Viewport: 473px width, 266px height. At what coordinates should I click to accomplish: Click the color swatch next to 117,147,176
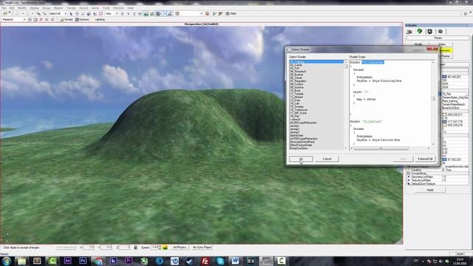(x=444, y=121)
